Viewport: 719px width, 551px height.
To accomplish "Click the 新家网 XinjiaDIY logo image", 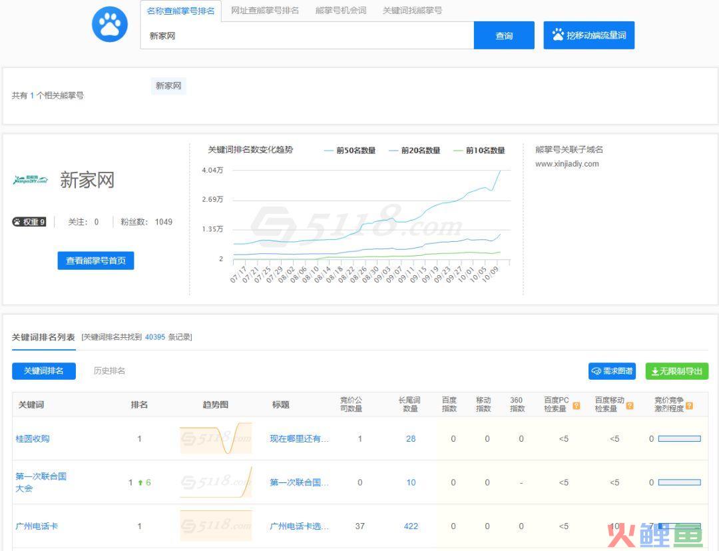I will [30, 179].
